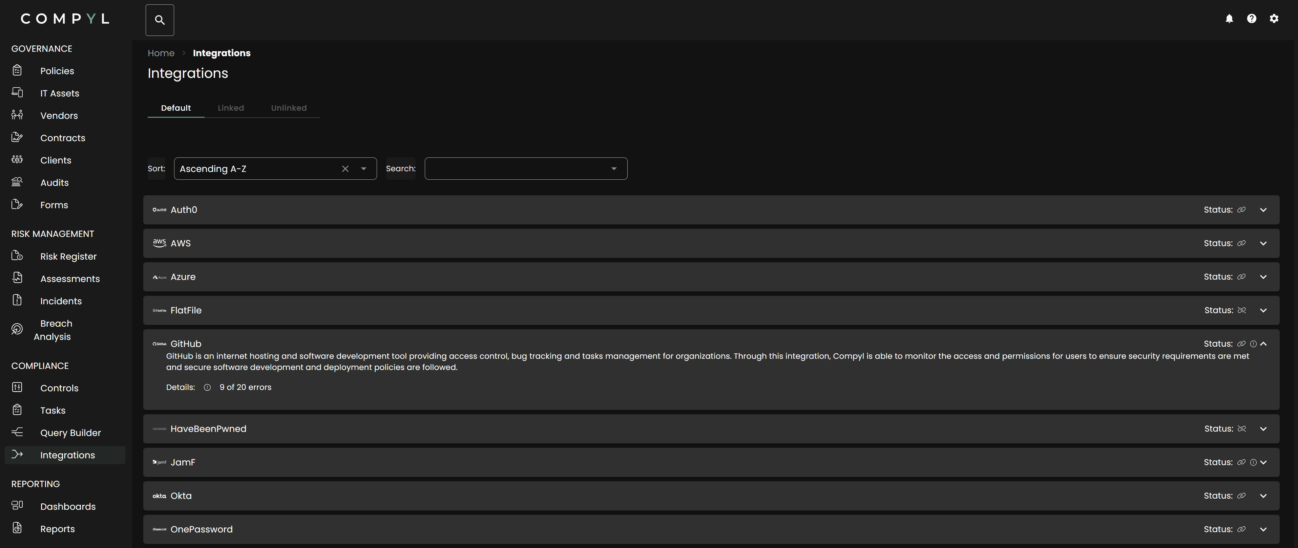Click the Integrations breadcrumb
The width and height of the screenshot is (1298, 548).
tap(222, 53)
